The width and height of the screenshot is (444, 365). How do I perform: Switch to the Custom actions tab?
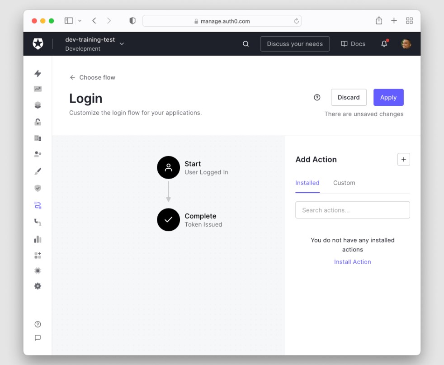click(x=344, y=183)
